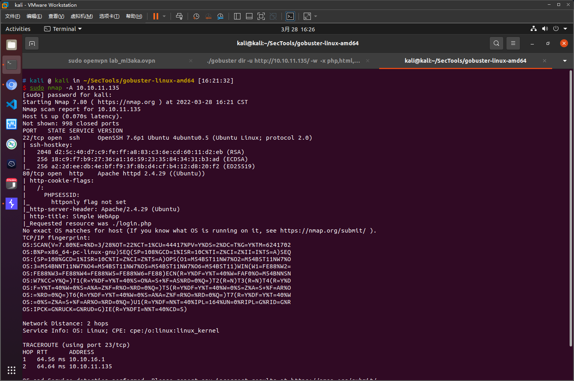Image resolution: width=574 pixels, height=381 pixels.
Task: Open the VMware snapshot manager
Action: [x=220, y=16]
